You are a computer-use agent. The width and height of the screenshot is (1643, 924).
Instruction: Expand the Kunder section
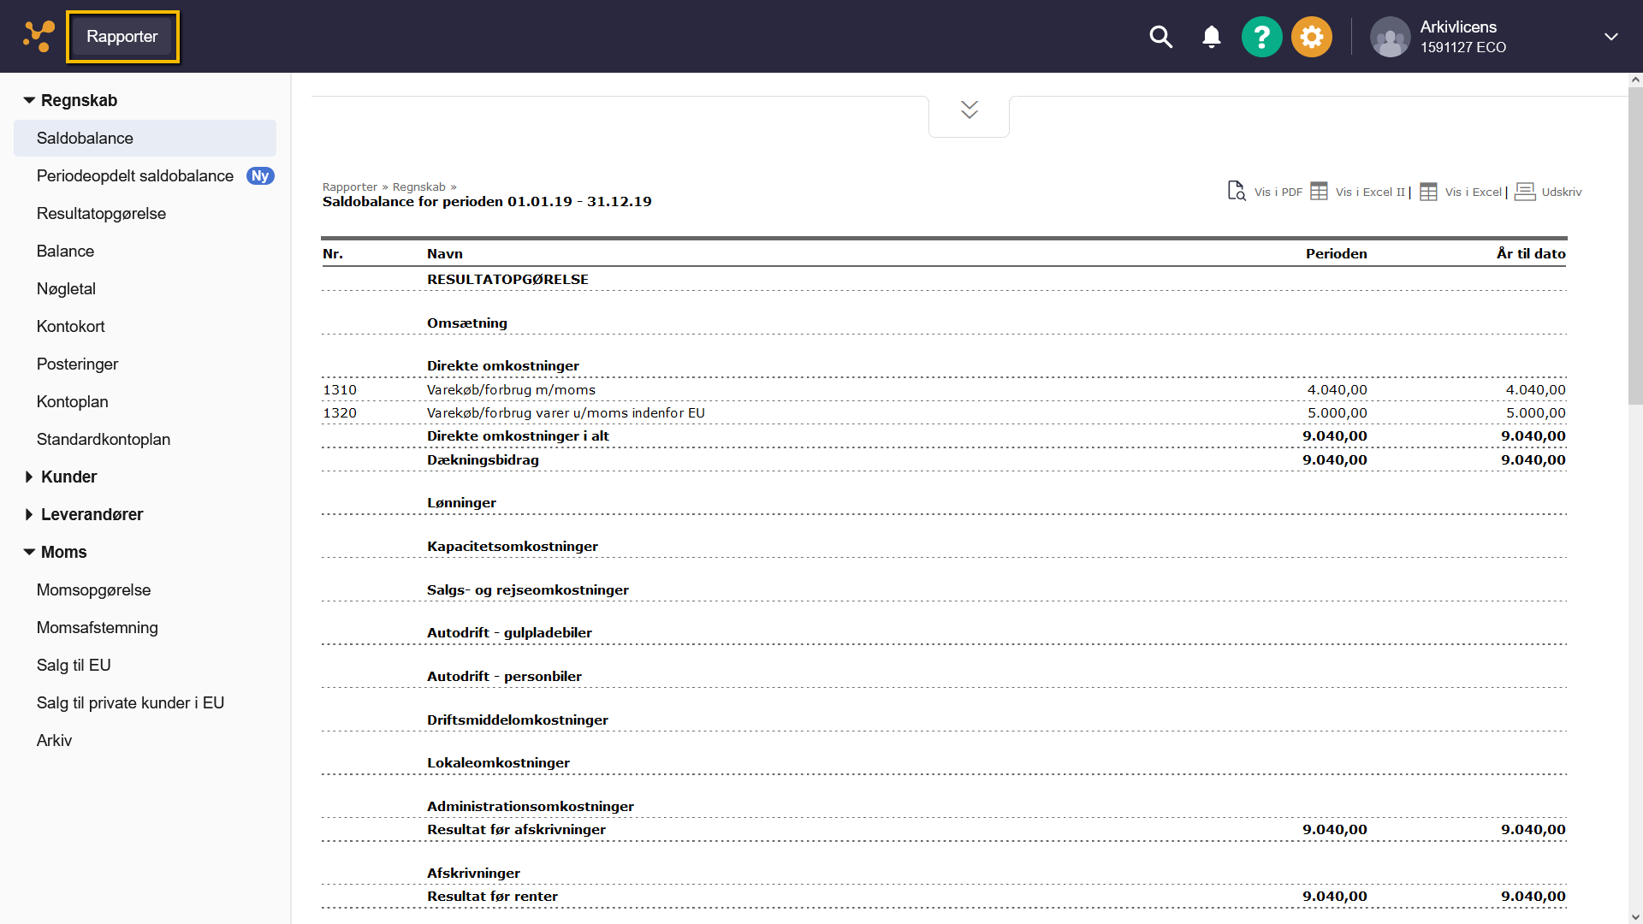point(29,477)
